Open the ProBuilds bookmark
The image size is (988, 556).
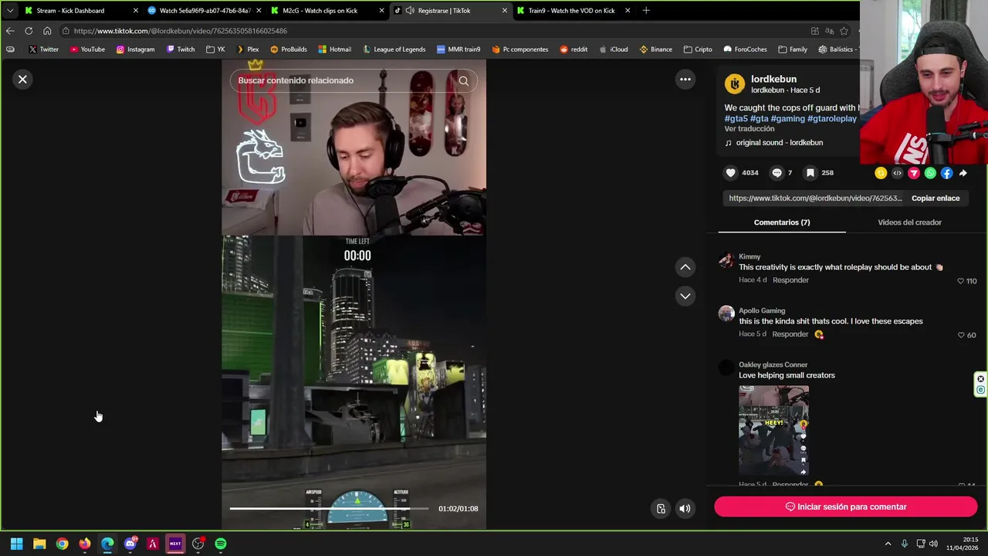tap(287, 49)
